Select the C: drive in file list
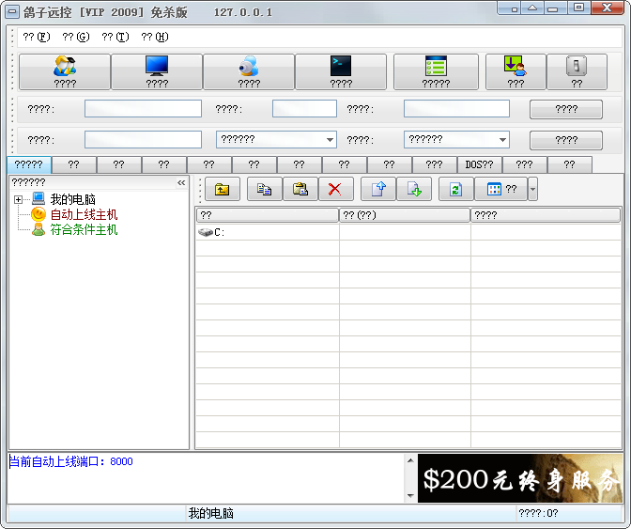This screenshot has width=631, height=529. click(218, 232)
